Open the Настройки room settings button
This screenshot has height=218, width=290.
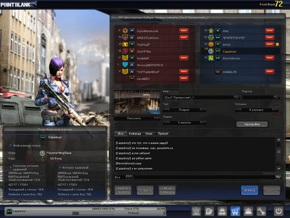252,124
